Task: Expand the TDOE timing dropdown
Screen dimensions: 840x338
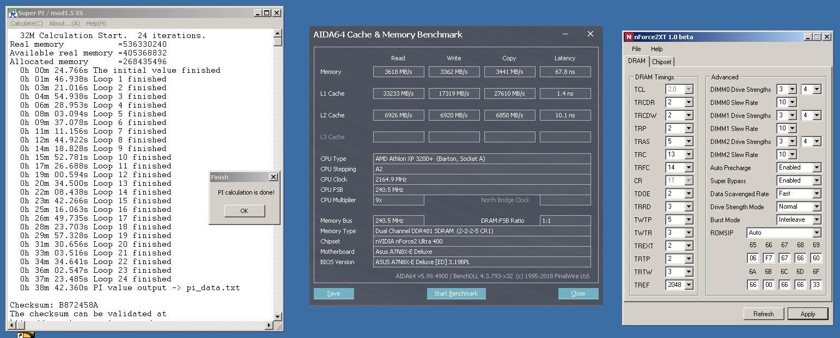Action: (689, 193)
